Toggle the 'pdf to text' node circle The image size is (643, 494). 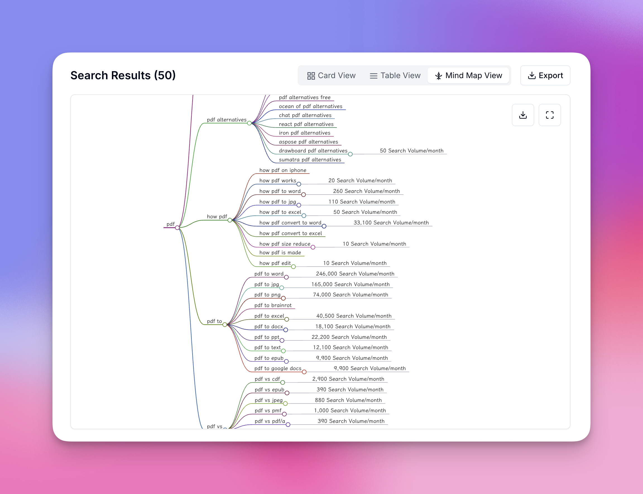click(x=284, y=351)
